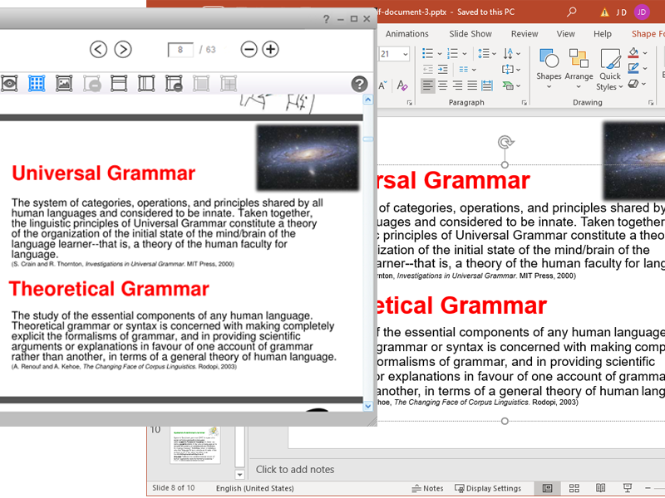Apply shape outline color pen

633,68
